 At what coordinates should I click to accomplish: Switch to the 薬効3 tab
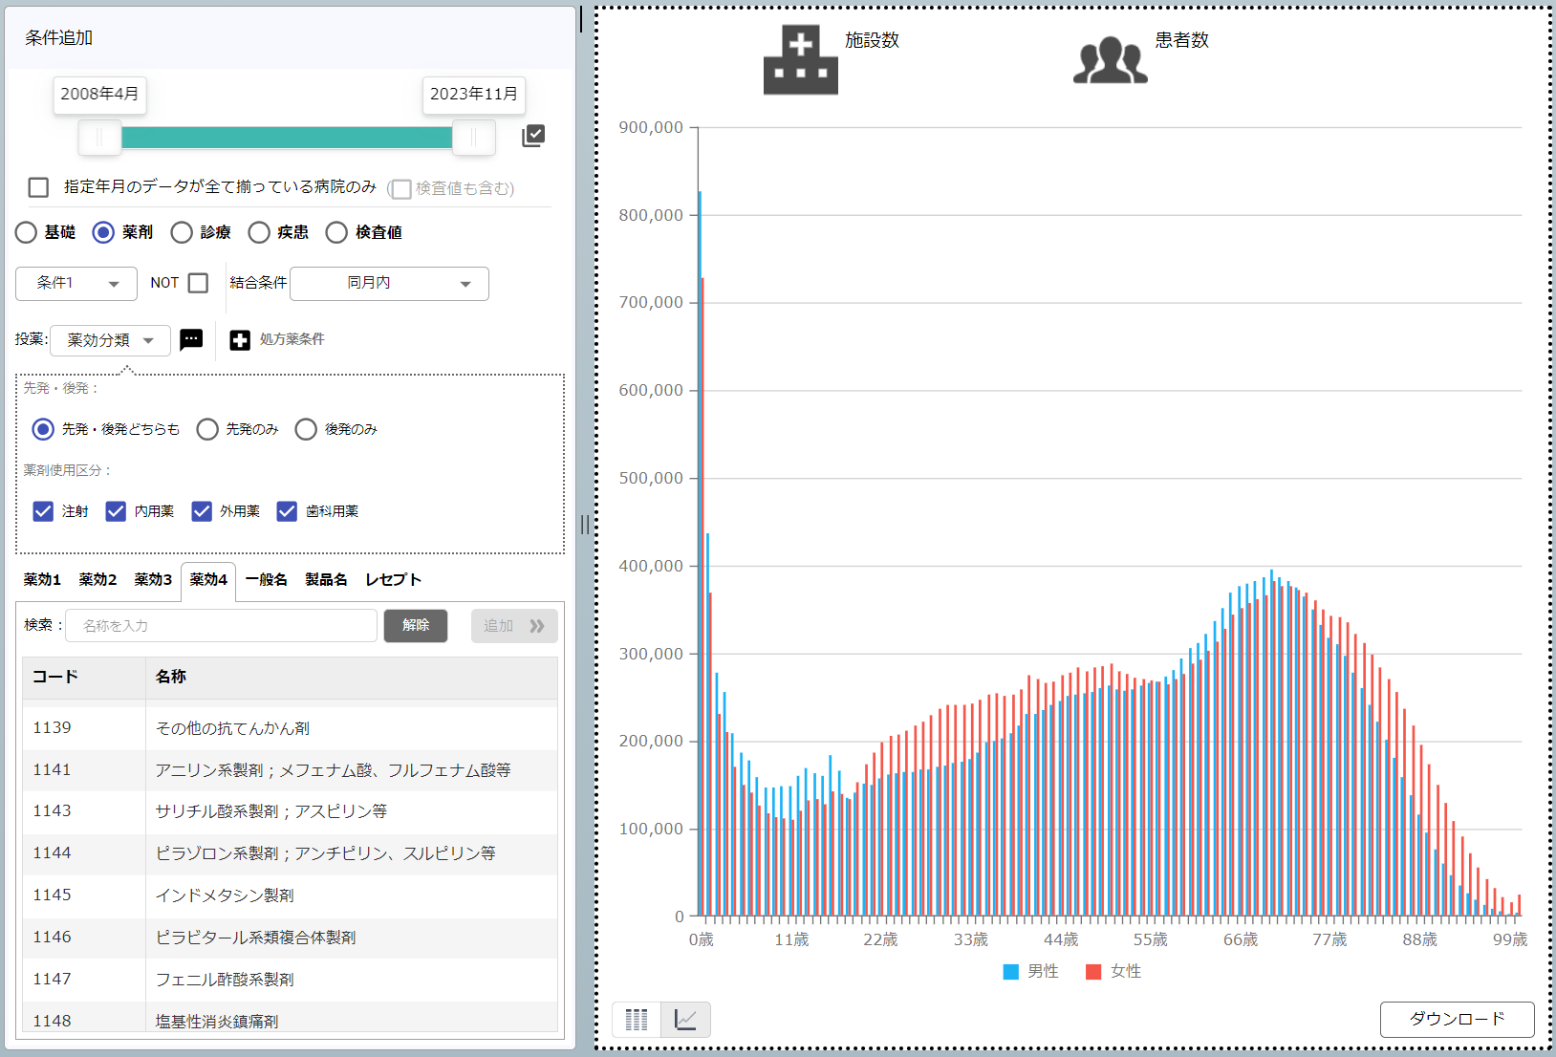coord(153,579)
